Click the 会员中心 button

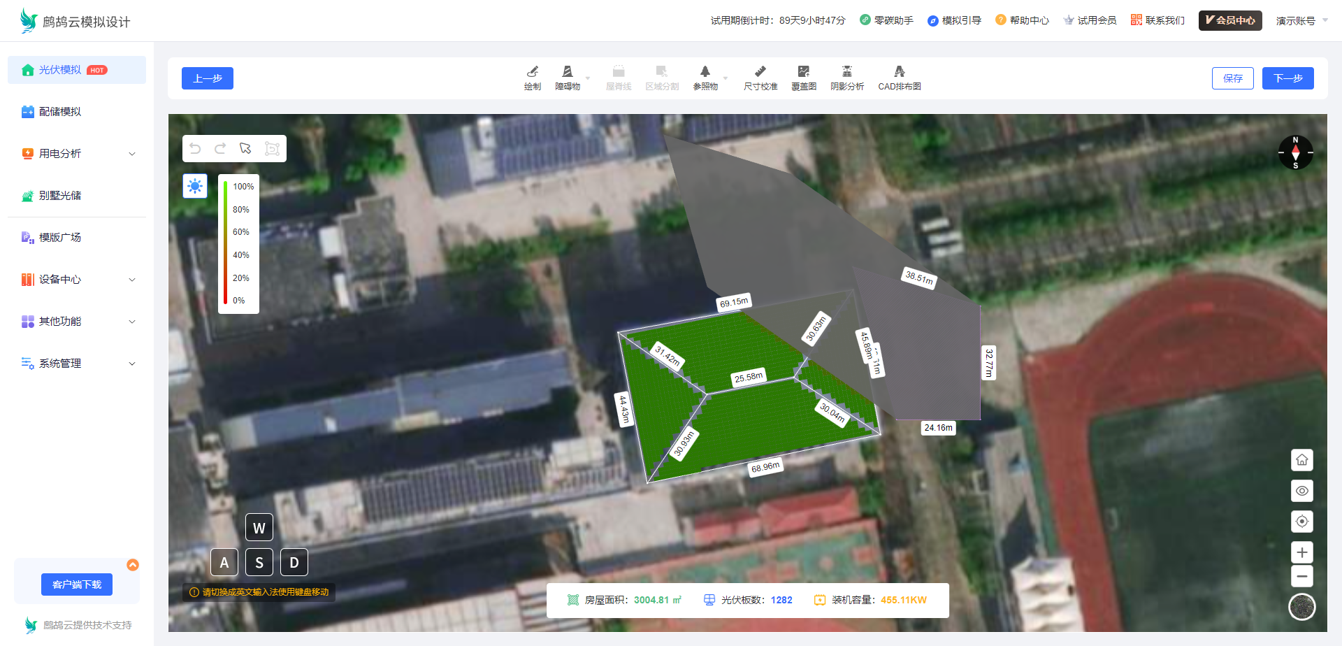(x=1230, y=20)
